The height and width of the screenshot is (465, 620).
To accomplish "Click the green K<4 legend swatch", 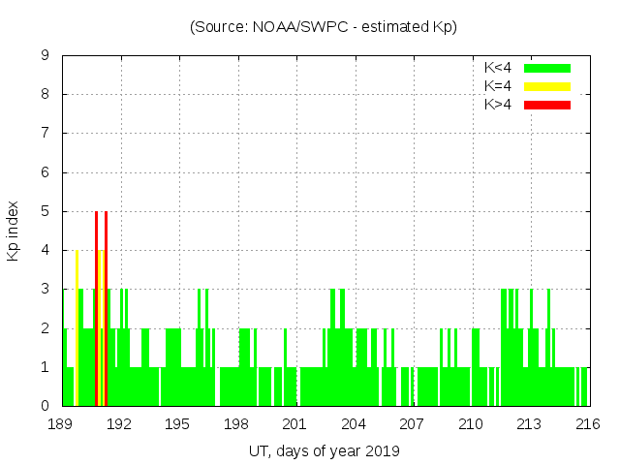I will tap(547, 68).
